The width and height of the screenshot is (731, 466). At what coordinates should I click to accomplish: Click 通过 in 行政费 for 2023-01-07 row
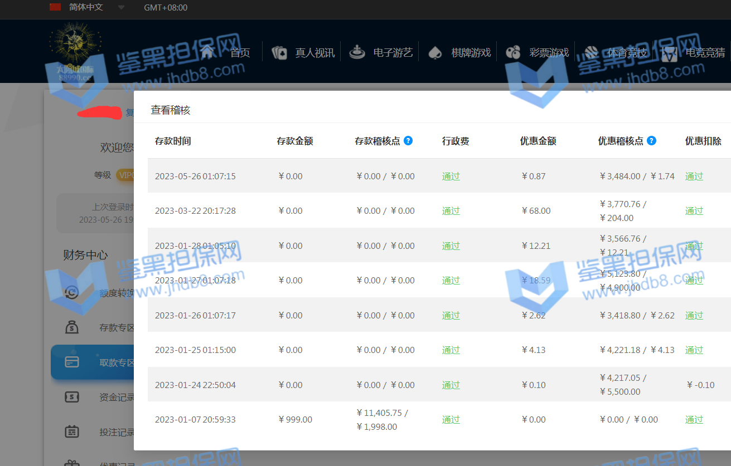click(451, 420)
